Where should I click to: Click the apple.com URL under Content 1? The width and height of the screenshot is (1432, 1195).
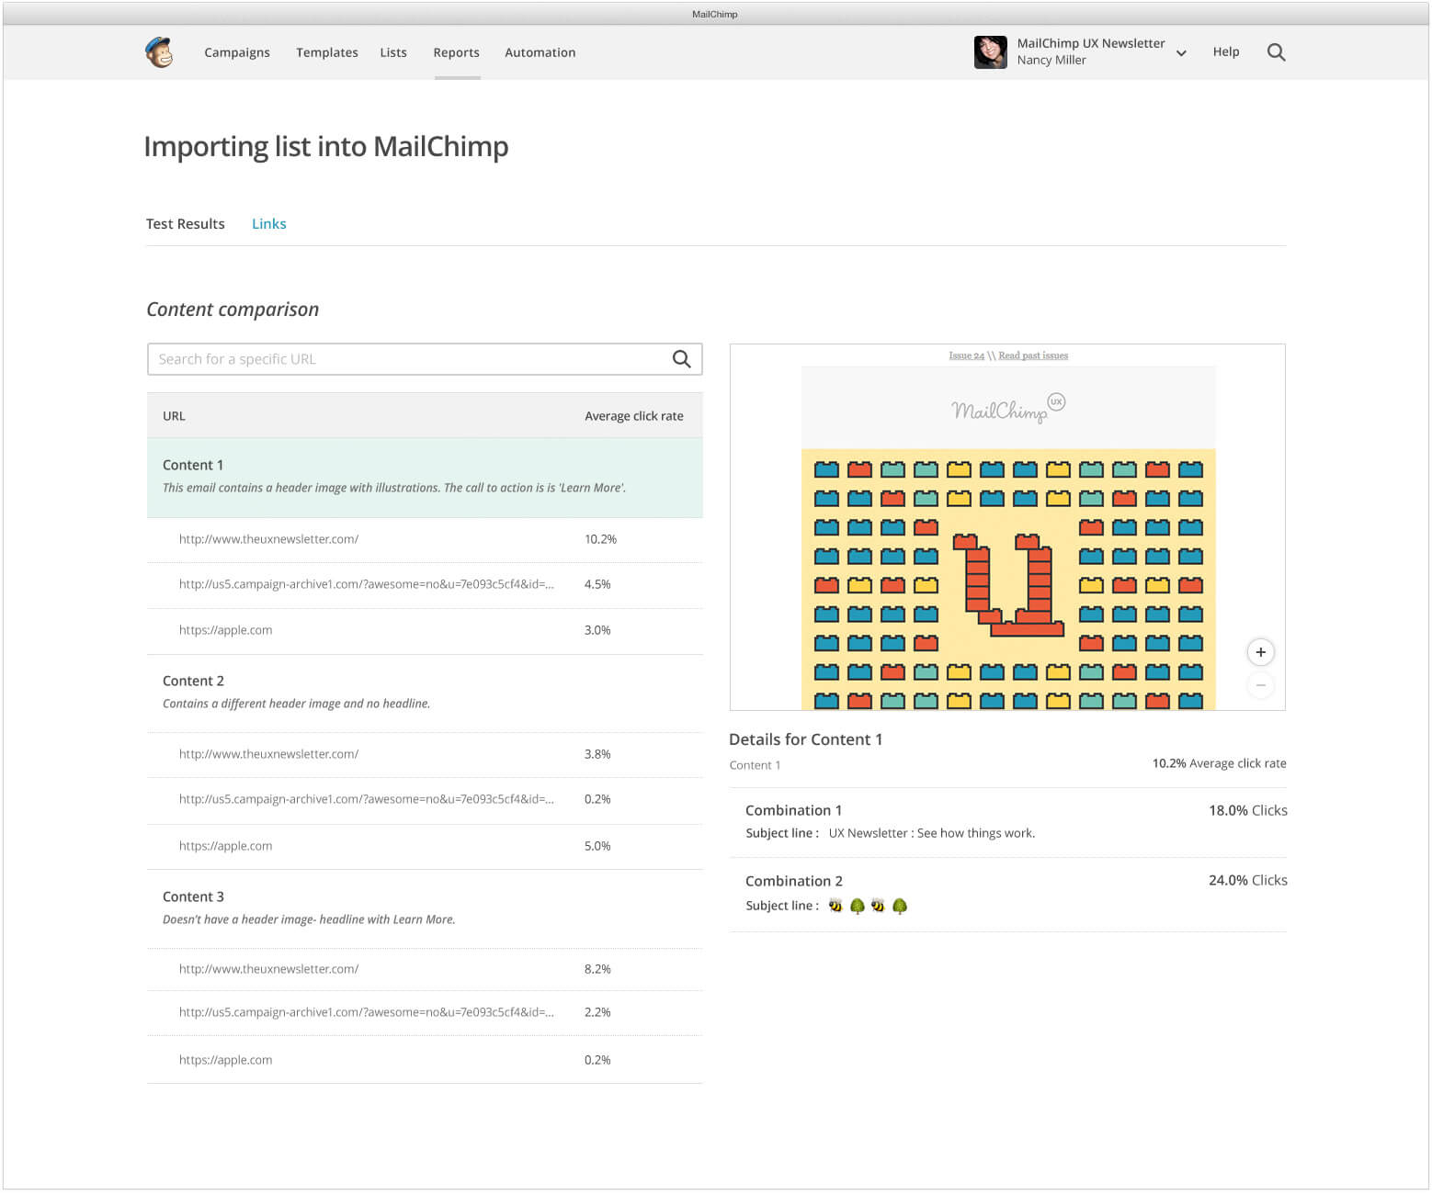[225, 630]
